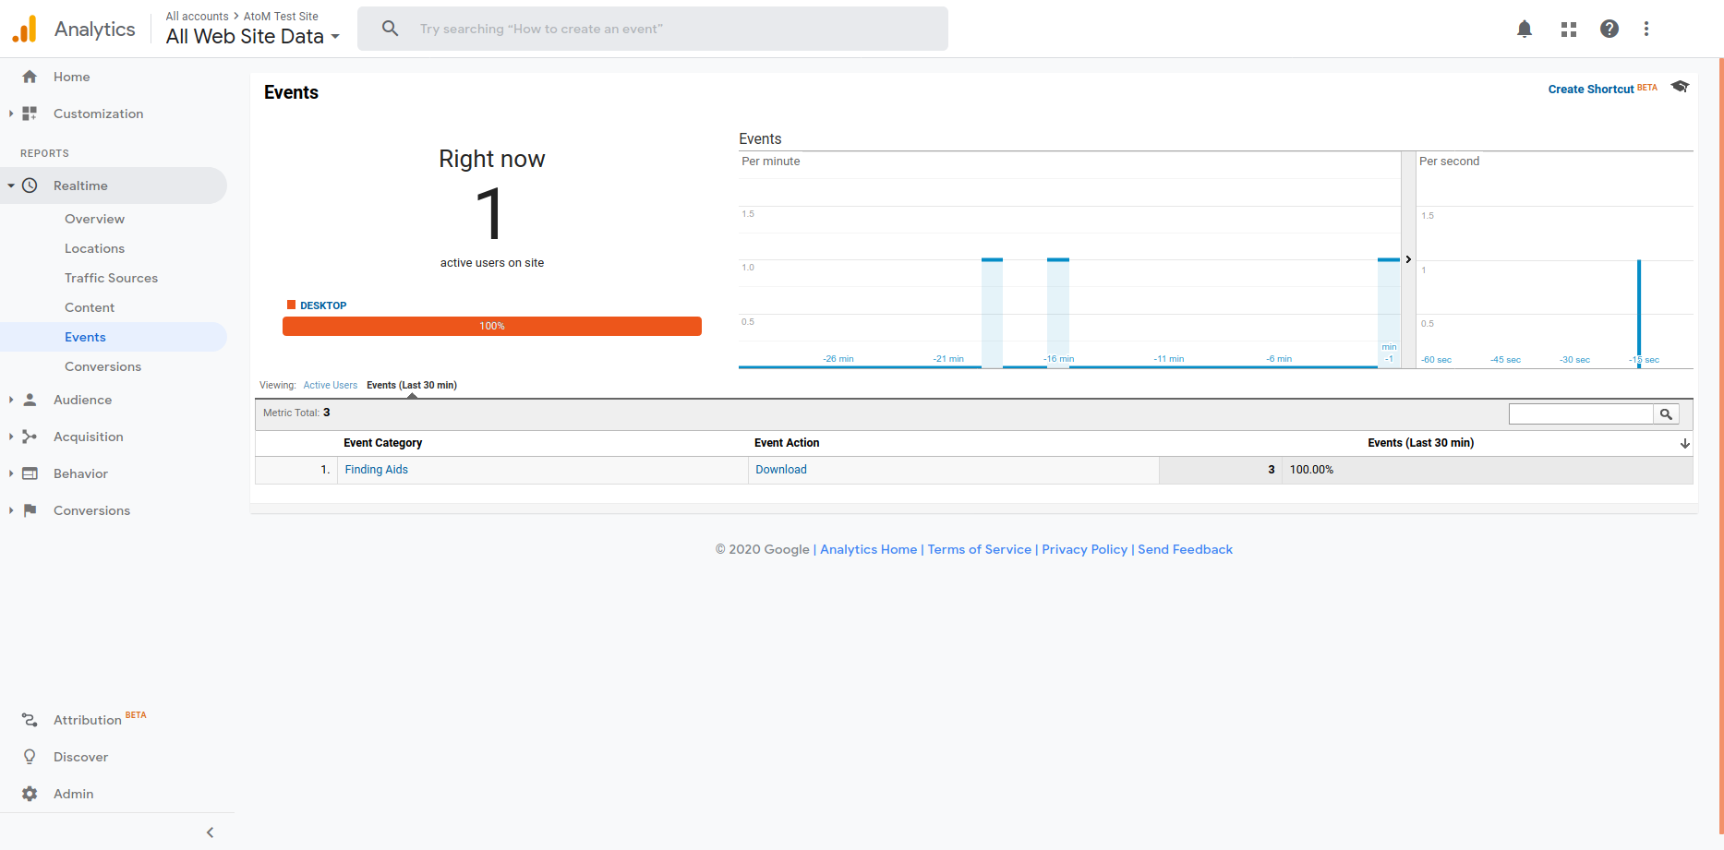Switch to the Active Users view
1724x850 pixels.
(330, 386)
